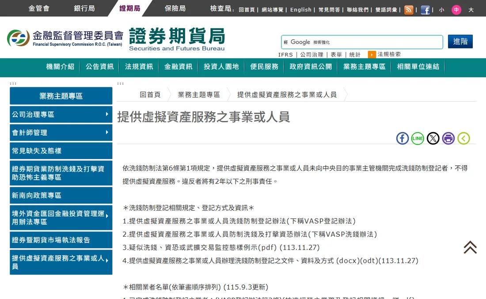Image resolution: width=486 pixels, height=299 pixels.
Task: Share page via Facebook round icon
Action: [402, 138]
